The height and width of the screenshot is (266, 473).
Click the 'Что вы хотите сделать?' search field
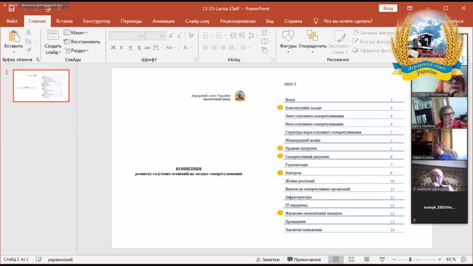pyautogui.click(x=347, y=21)
